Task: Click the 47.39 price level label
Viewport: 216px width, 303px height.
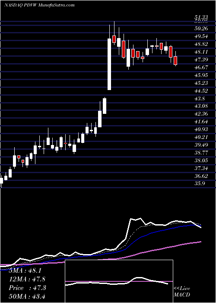Action: point(202,60)
